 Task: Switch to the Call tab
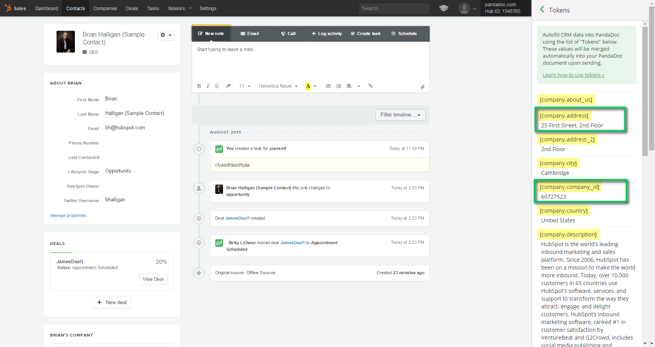tap(289, 33)
